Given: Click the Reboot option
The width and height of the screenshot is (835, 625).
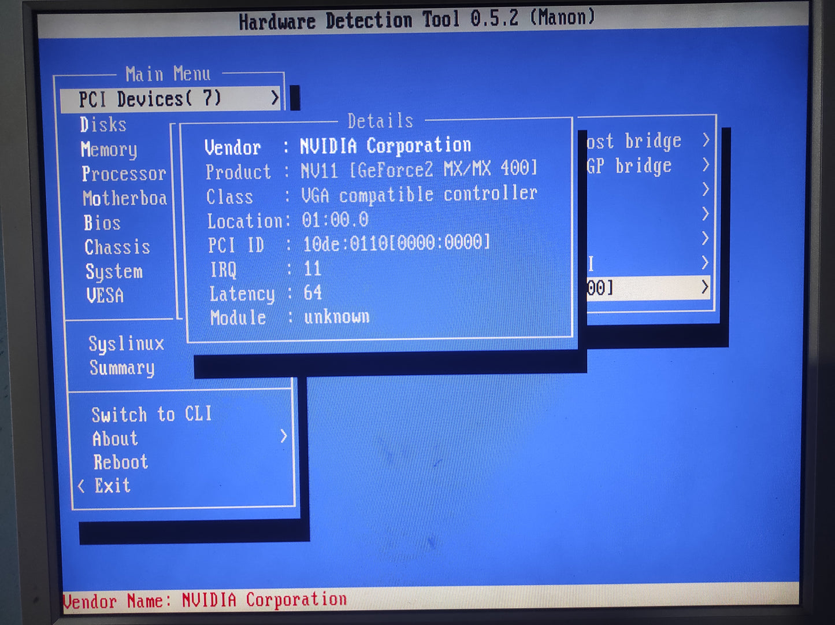Looking at the screenshot, I should pyautogui.click(x=121, y=463).
